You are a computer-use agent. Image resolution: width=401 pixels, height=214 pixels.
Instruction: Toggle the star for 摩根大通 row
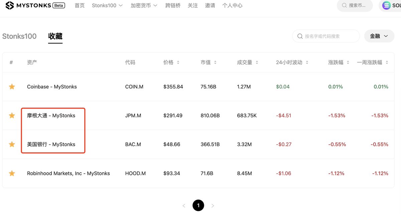tap(12, 116)
